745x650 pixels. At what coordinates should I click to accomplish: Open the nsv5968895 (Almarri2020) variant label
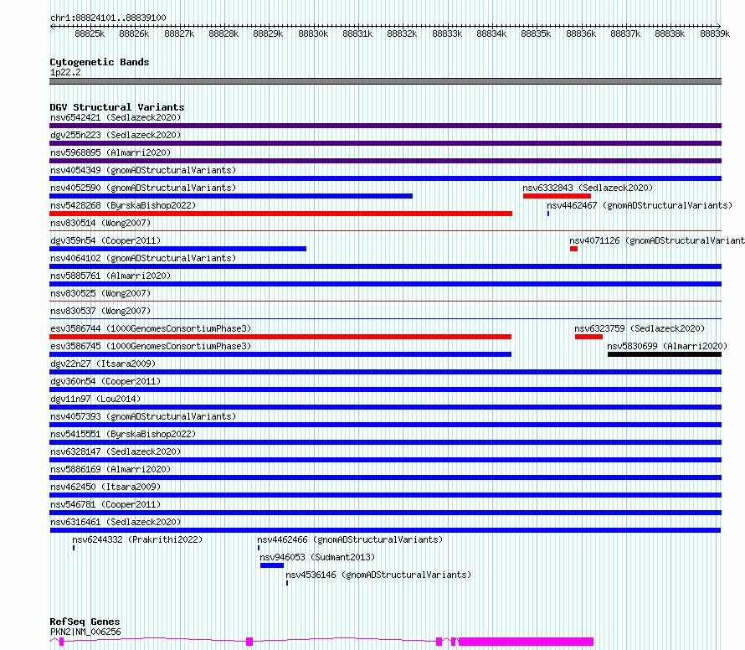(x=110, y=152)
